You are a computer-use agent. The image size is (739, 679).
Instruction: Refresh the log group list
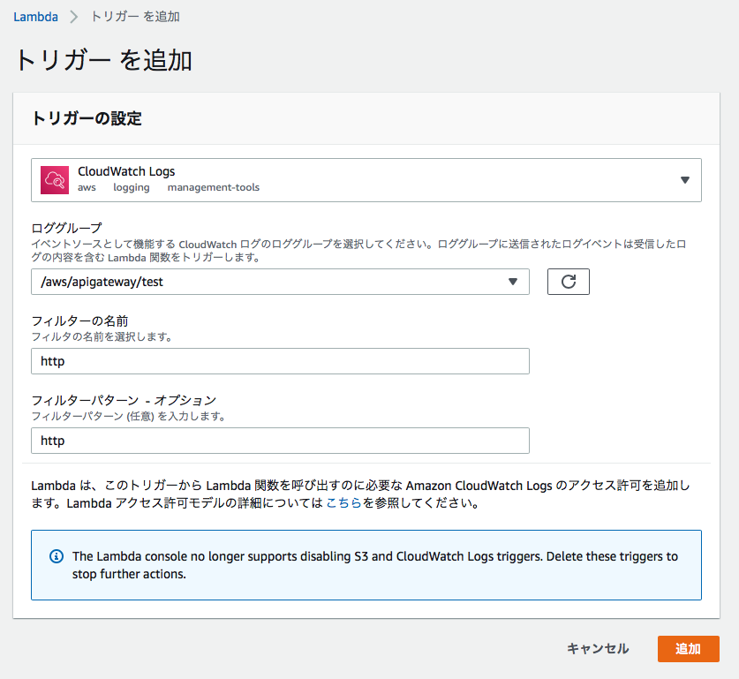click(568, 281)
